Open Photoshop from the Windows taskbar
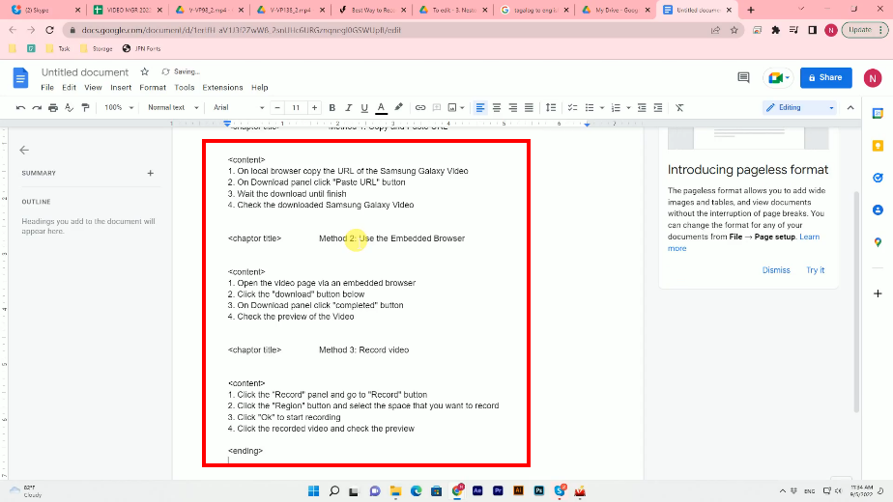 pos(538,491)
